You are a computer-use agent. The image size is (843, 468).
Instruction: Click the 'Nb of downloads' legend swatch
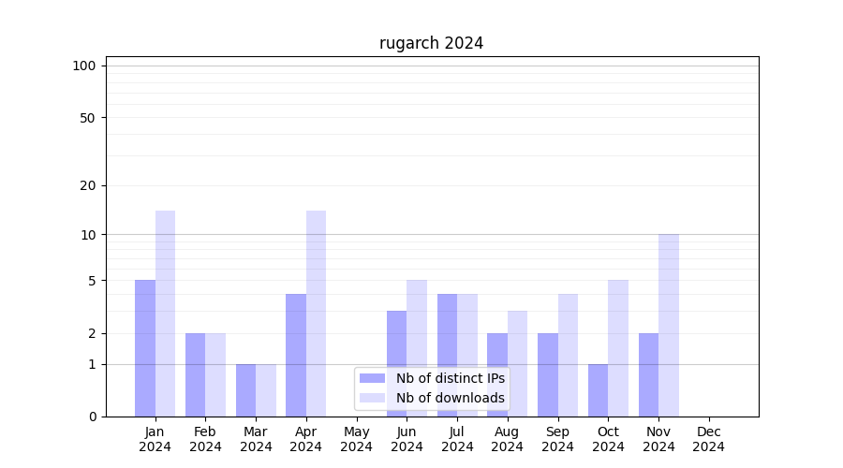click(x=373, y=398)
